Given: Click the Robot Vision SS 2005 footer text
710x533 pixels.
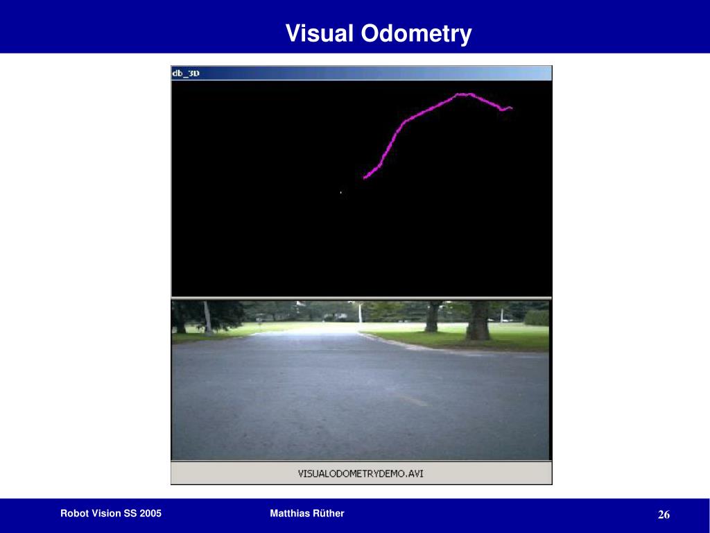Looking at the screenshot, I should point(111,514).
